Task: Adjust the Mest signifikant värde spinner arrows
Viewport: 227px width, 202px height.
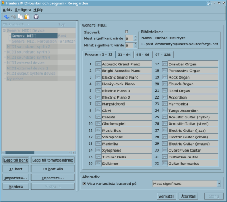Action: tap(135, 38)
